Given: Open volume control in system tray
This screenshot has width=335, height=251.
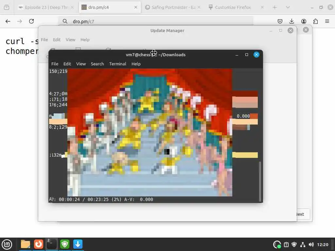Looking at the screenshot, I should click(x=311, y=244).
